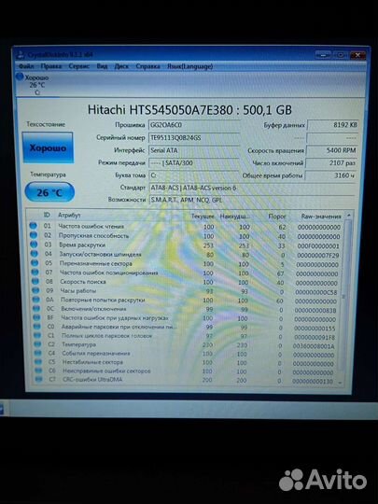Image resolution: width=378 pixels, height=504 pixels.
Task: Click the status circle icon for attribute C6
Action: pyautogui.click(x=39, y=371)
